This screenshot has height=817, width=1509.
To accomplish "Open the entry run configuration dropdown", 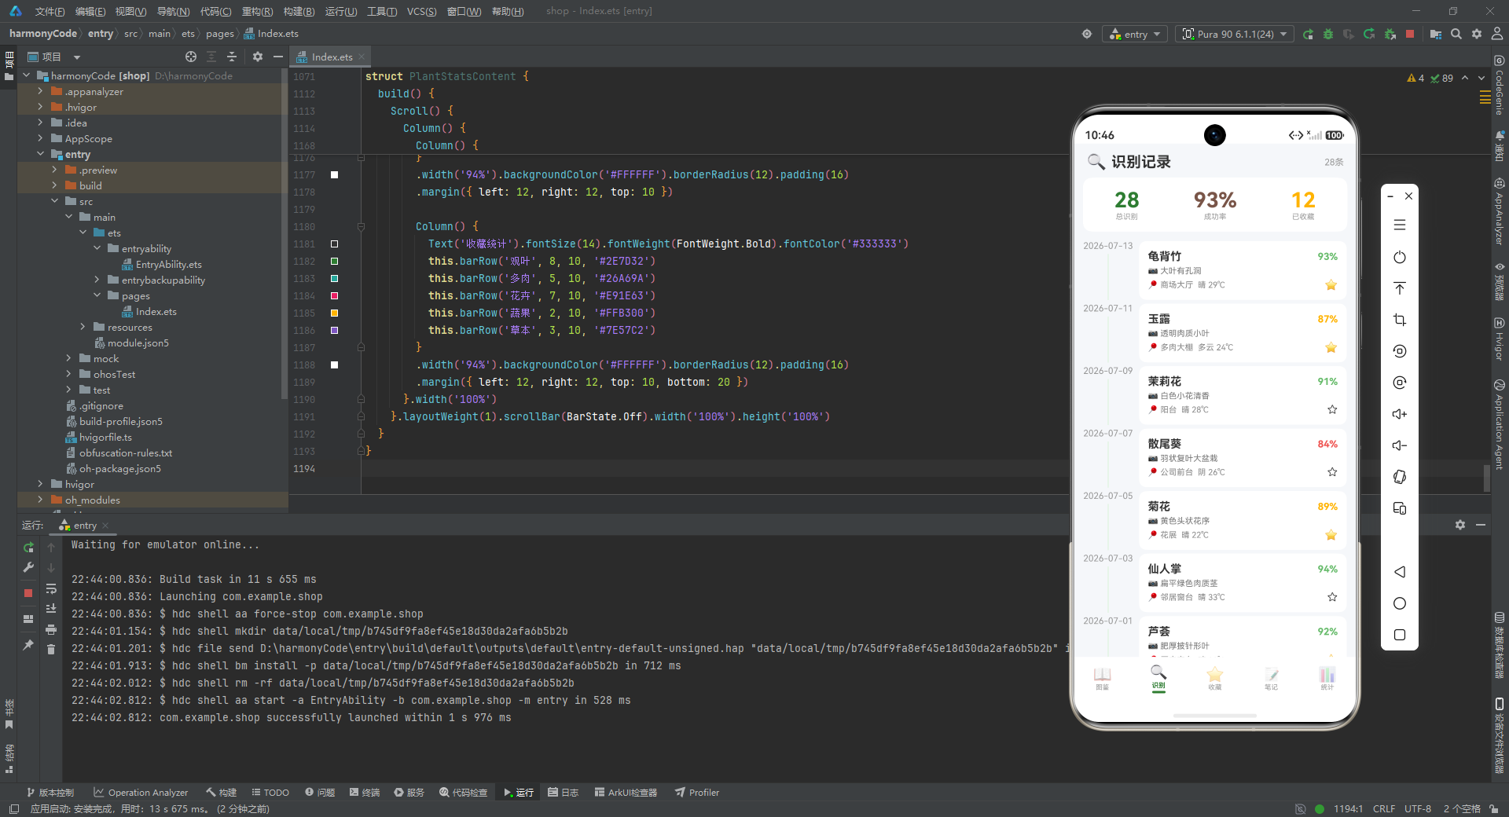I will (1136, 35).
